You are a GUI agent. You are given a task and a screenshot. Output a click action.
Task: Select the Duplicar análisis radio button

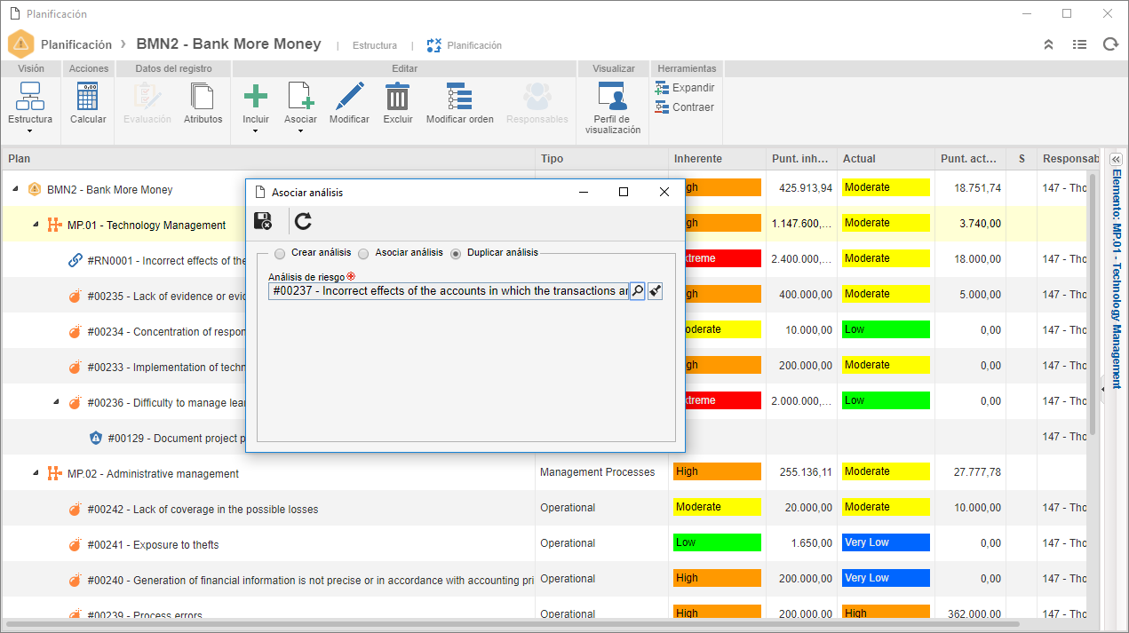point(456,253)
